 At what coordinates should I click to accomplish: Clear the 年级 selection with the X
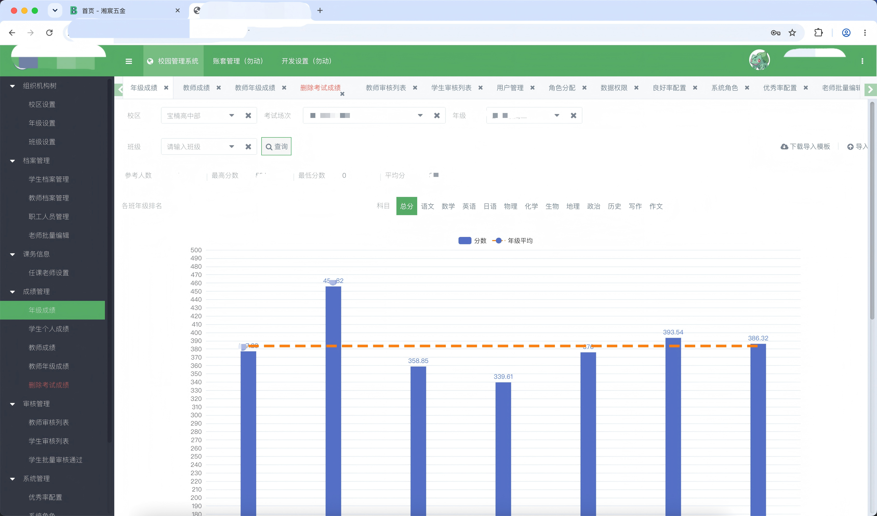(x=574, y=116)
